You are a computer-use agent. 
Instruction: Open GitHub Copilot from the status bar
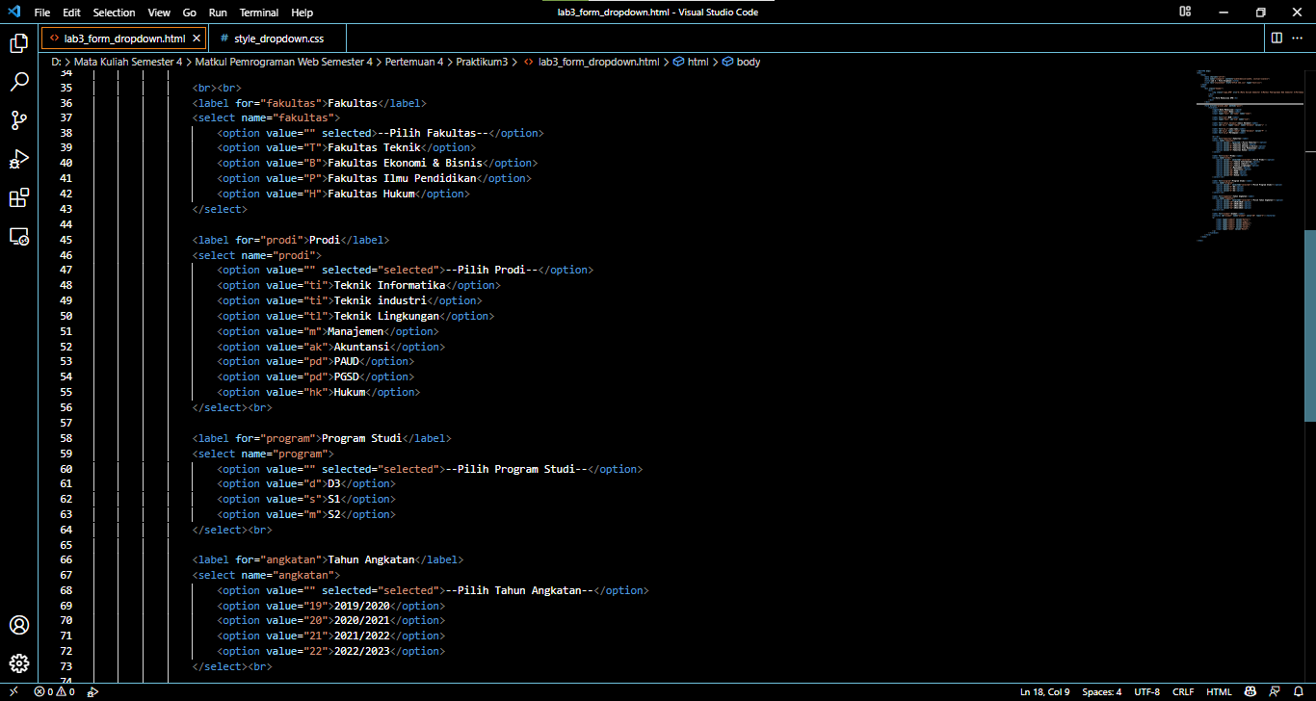(x=1249, y=691)
